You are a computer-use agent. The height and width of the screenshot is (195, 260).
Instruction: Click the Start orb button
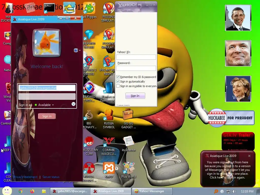point(7,191)
